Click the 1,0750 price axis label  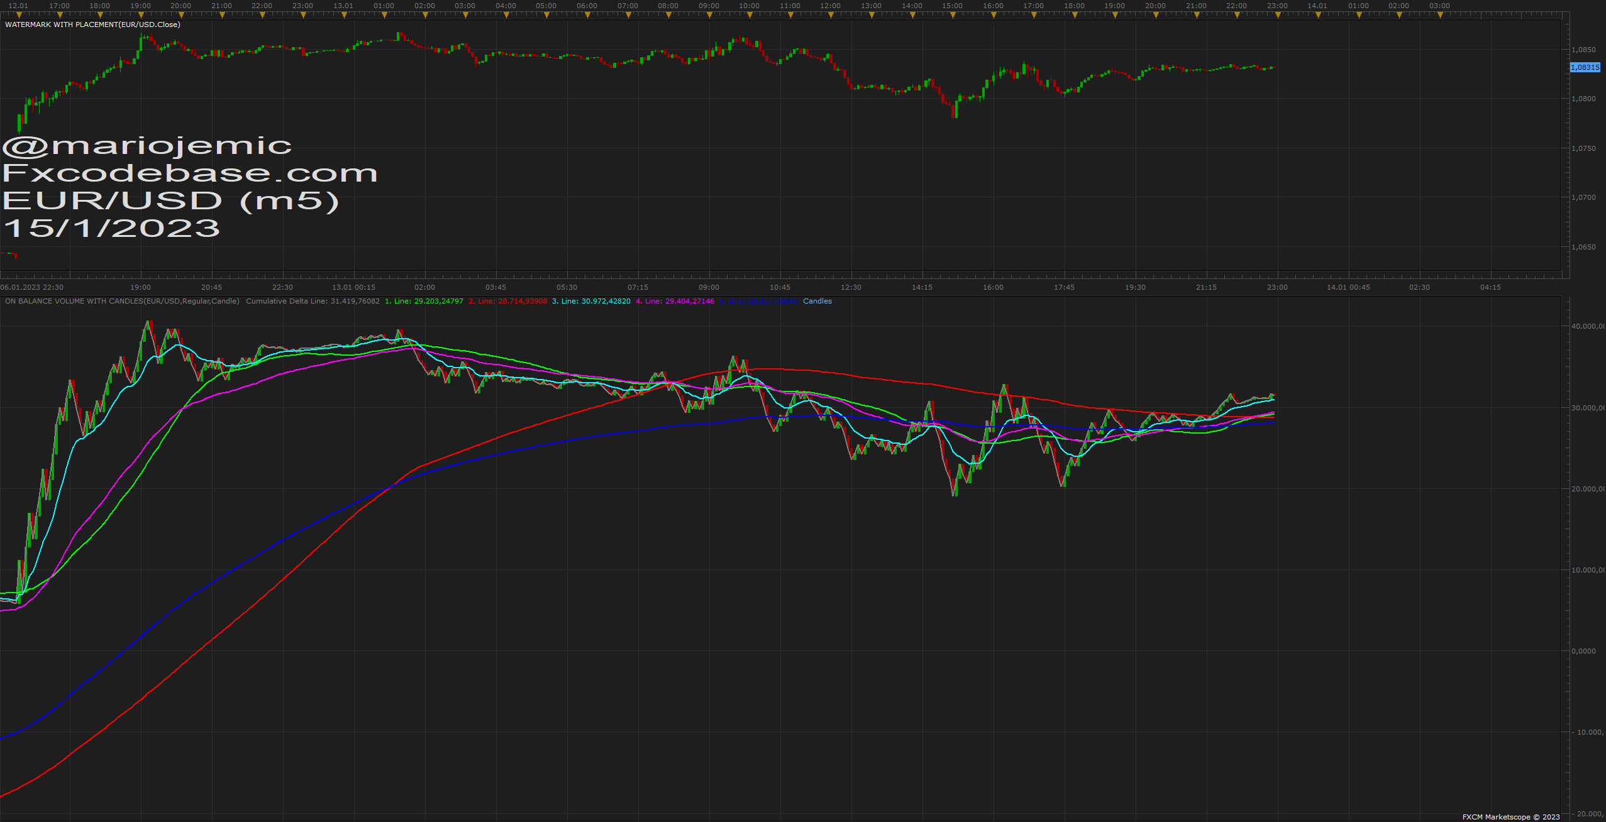pyautogui.click(x=1583, y=148)
